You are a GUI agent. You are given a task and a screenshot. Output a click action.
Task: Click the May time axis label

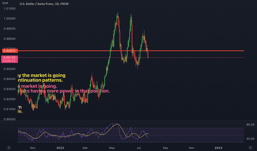pos(112,148)
